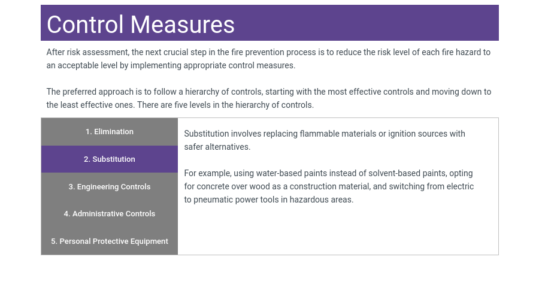Image resolution: width=539 pixels, height=302 pixels.
Task: Open the 1. Elimination tab
Action: coord(110,132)
